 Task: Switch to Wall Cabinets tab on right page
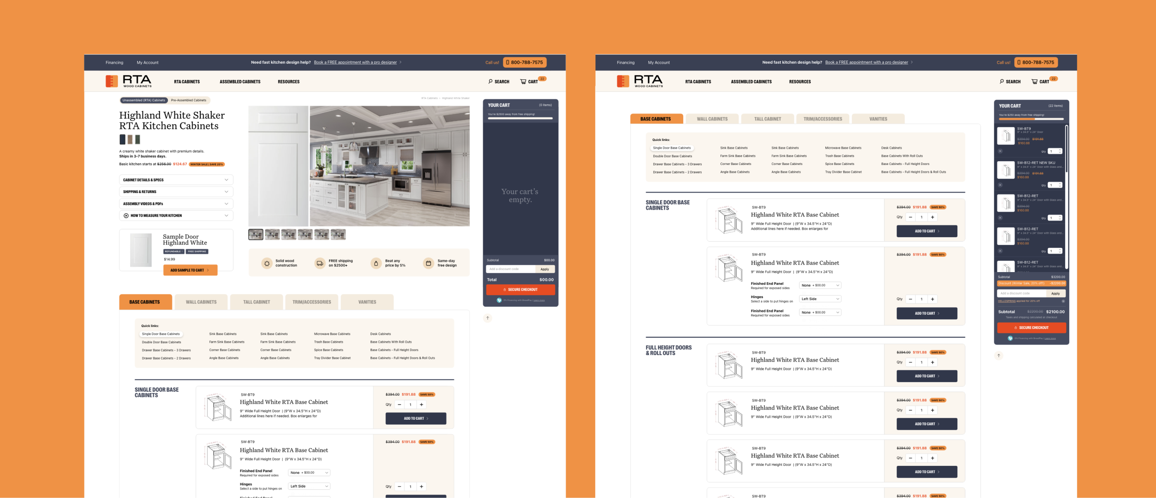(712, 119)
